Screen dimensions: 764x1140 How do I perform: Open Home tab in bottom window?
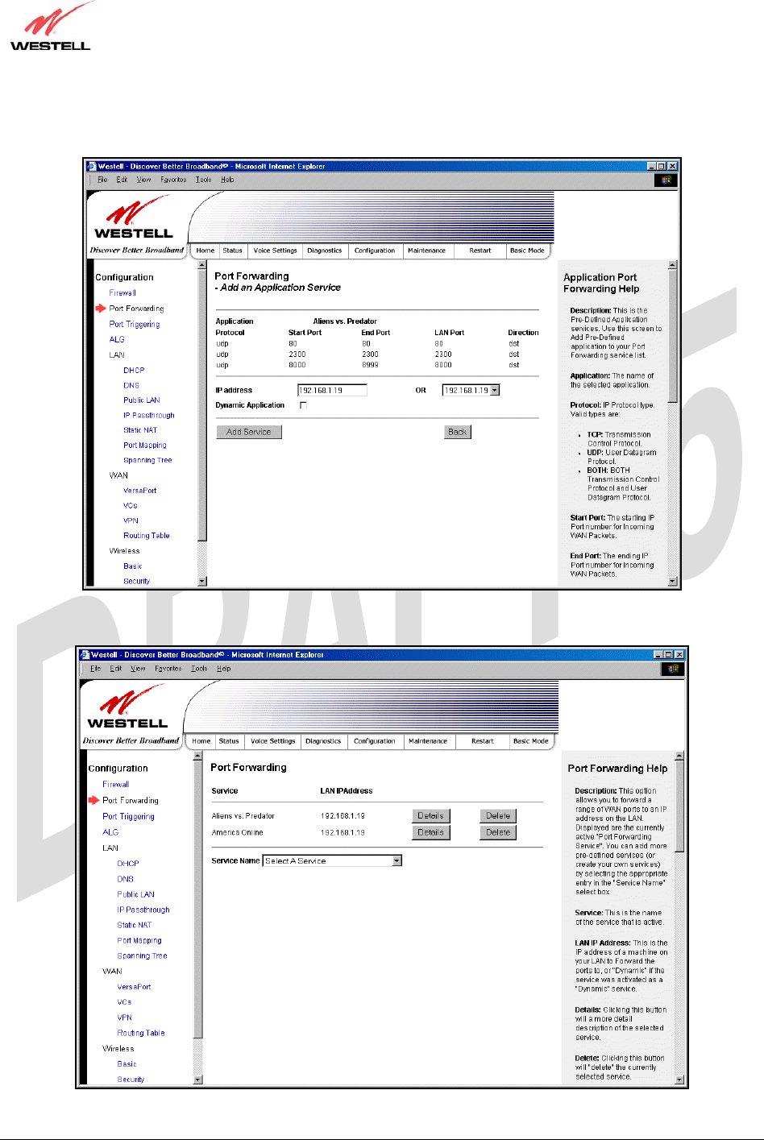click(201, 741)
